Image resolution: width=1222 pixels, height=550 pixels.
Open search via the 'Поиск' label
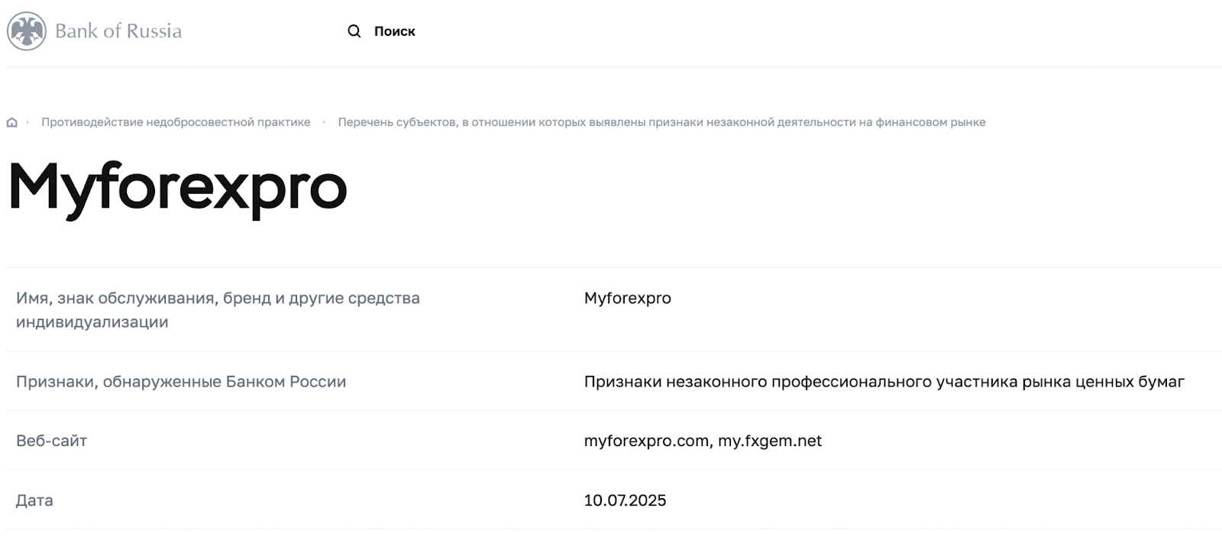coord(394,31)
